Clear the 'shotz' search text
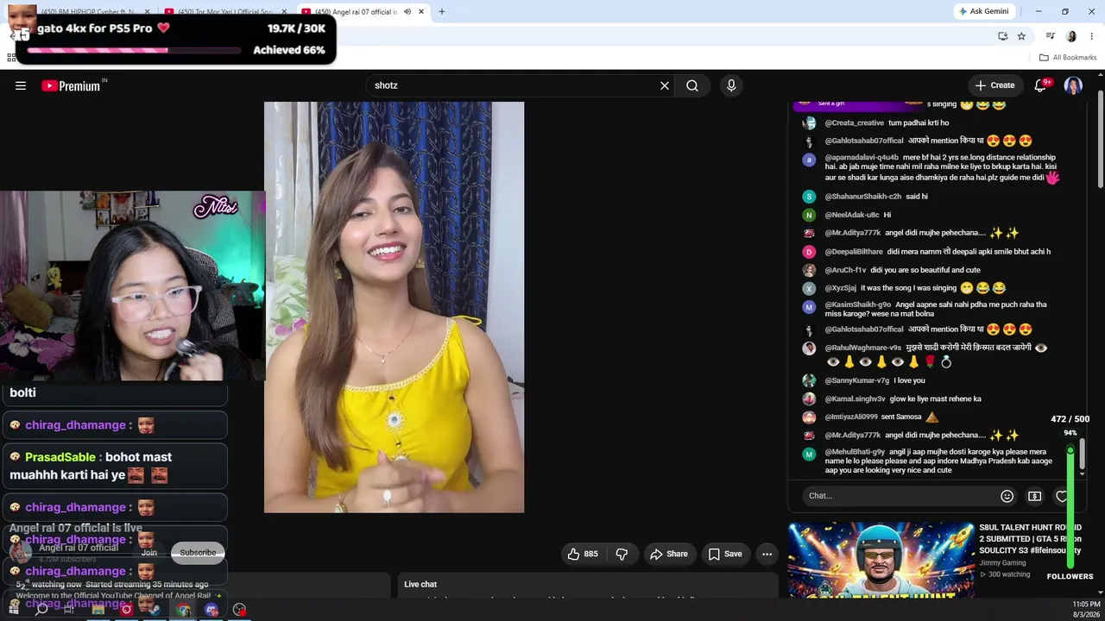This screenshot has width=1105, height=621. [665, 85]
